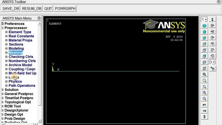Select highlighted Meshing menu item
The height and width of the screenshot is (125, 222).
pos(16,52)
